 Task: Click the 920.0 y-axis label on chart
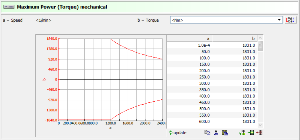(53, 59)
